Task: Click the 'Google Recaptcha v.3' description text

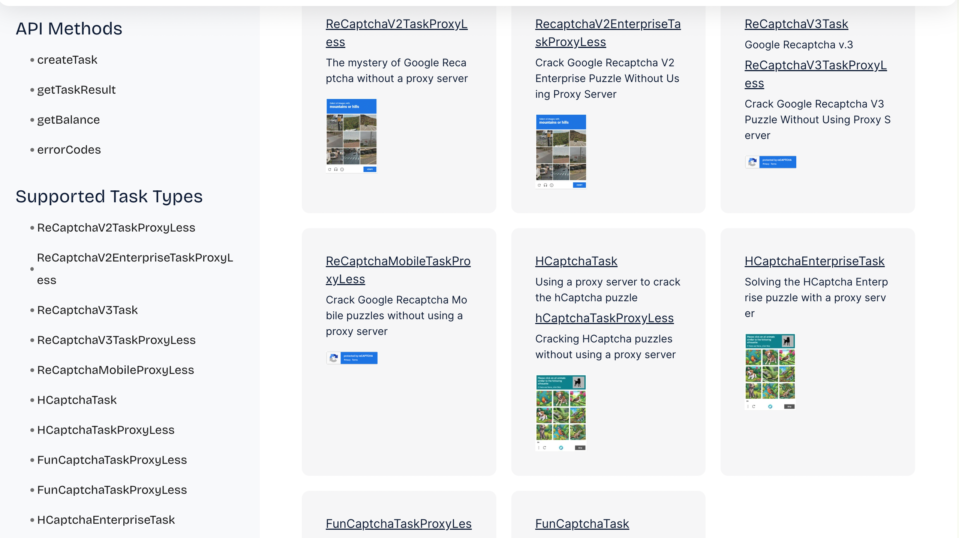Action: [x=799, y=45]
